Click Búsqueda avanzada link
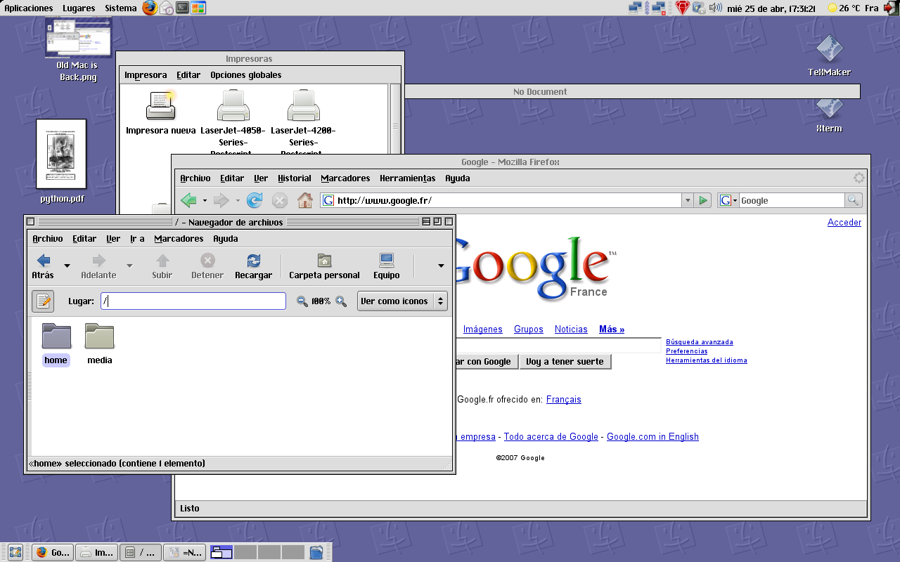The image size is (900, 562). point(700,342)
